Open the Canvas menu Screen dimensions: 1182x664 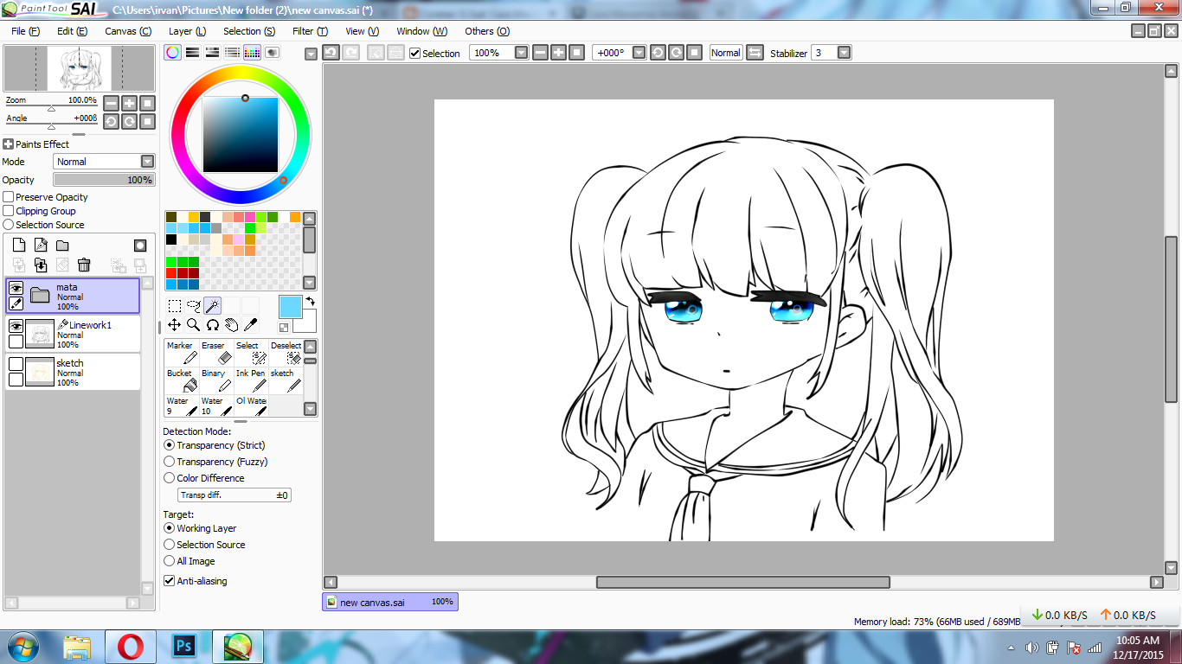[127, 31]
